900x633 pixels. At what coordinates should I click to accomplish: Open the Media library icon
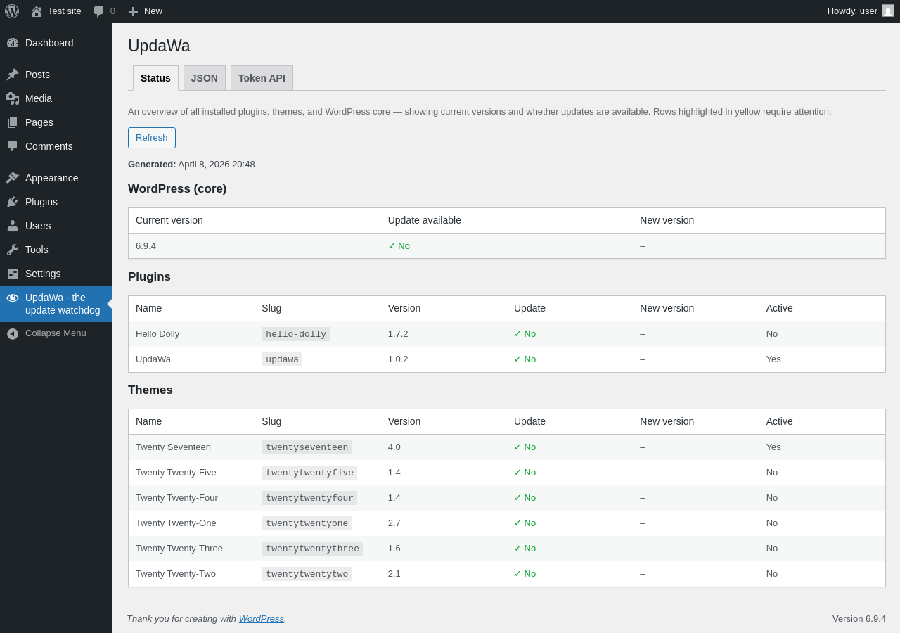click(x=13, y=98)
